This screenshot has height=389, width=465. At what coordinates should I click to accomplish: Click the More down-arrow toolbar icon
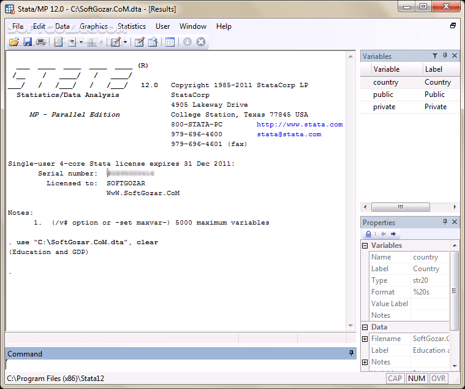(187, 42)
